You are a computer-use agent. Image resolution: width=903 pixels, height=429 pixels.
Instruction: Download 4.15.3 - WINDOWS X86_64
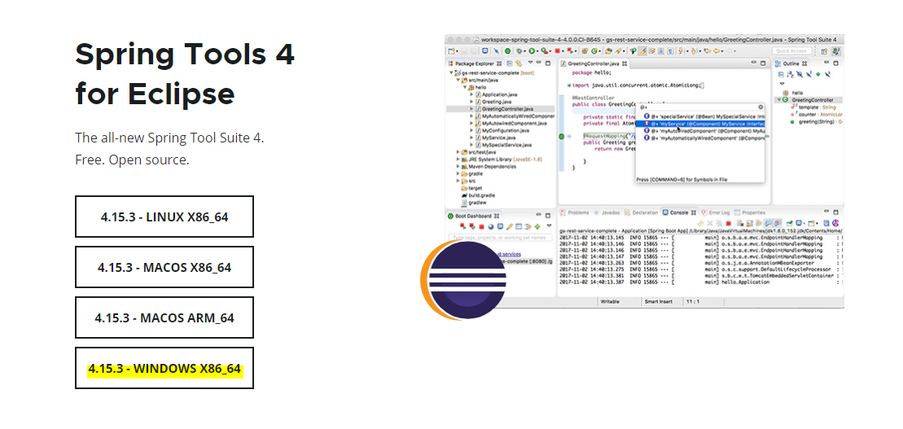(164, 368)
